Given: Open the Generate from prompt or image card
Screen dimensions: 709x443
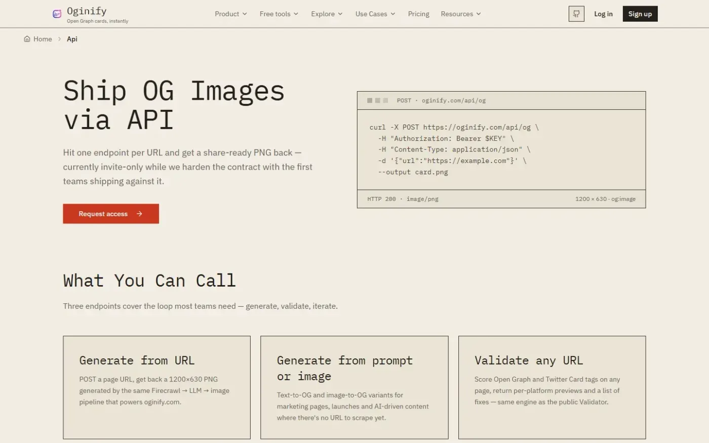Looking at the screenshot, I should (354, 387).
